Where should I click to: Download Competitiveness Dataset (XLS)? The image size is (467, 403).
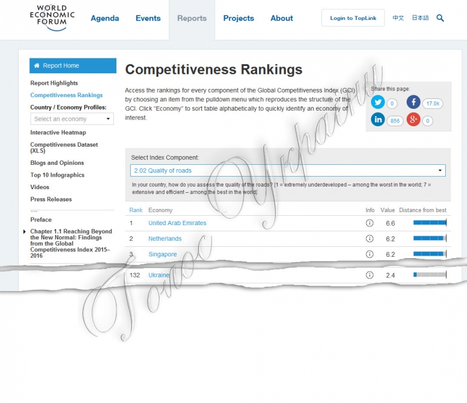64,147
